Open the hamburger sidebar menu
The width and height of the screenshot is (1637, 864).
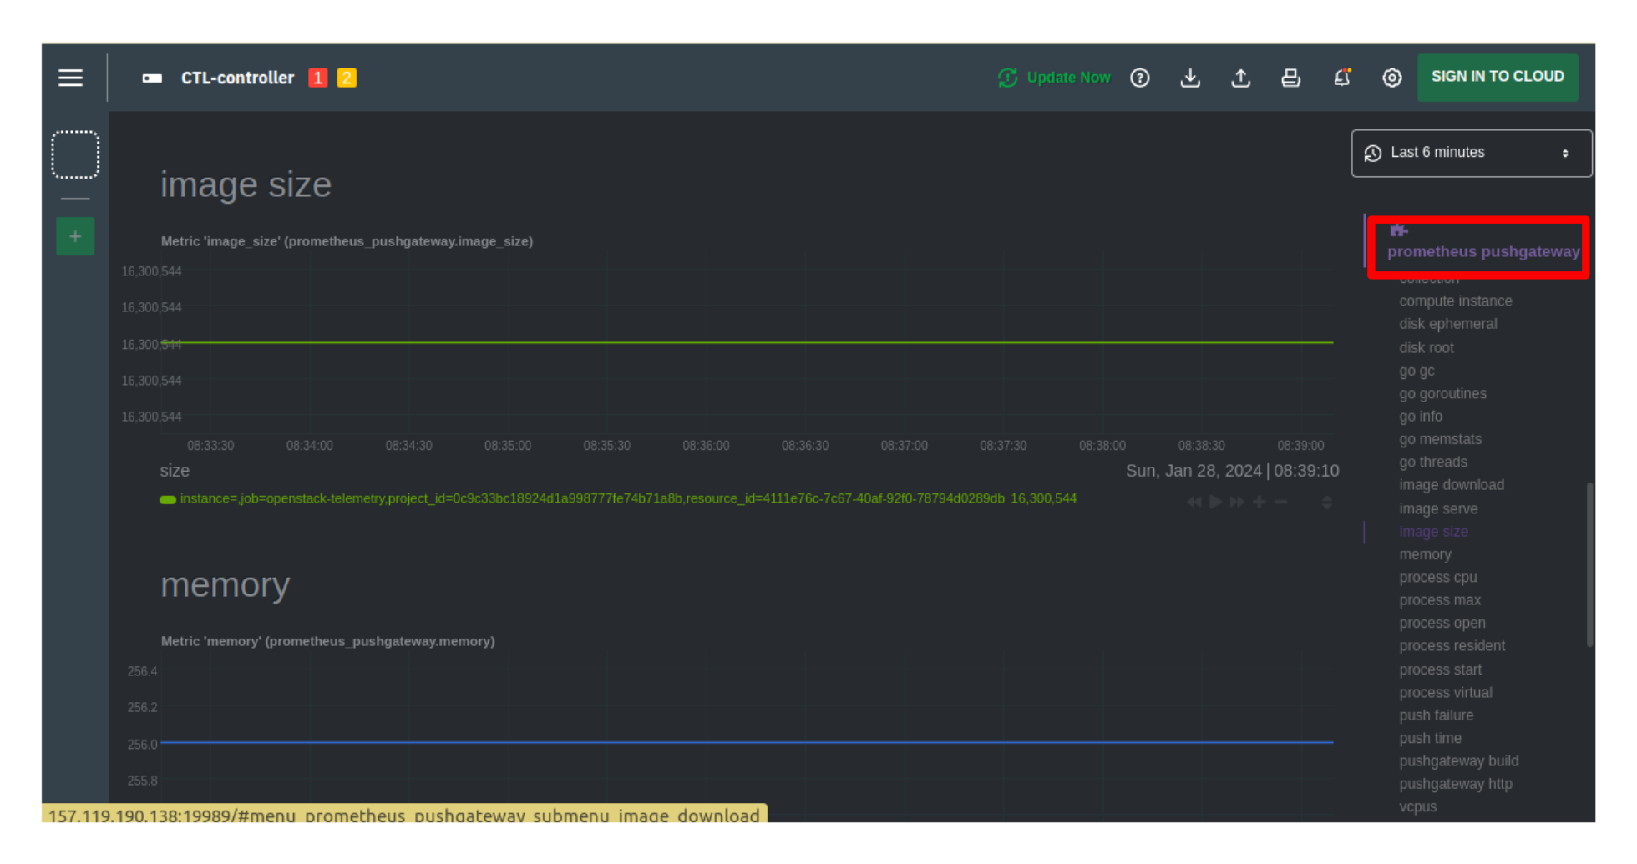coord(70,78)
